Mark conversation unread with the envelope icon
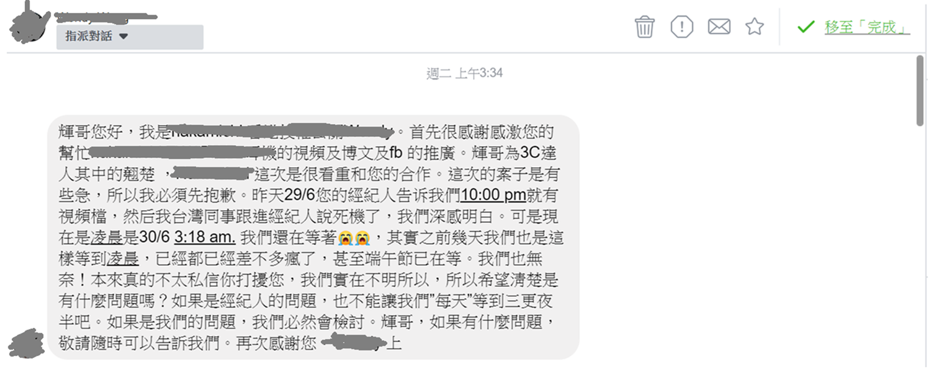 [x=719, y=27]
